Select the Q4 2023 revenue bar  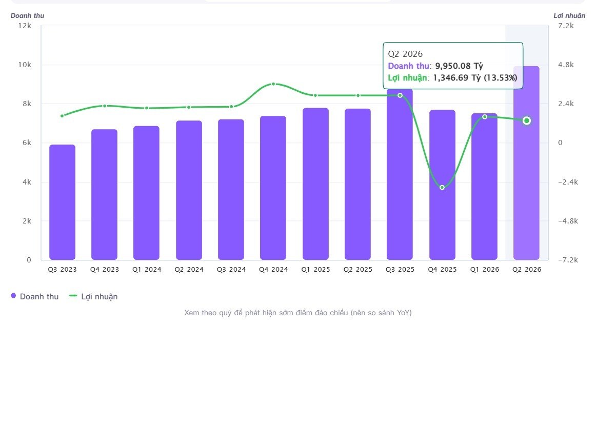[x=104, y=194]
